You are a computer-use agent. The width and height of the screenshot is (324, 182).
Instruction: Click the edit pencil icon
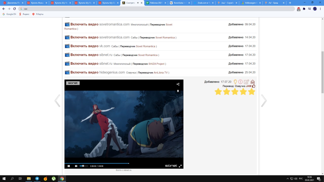pyautogui.click(x=246, y=82)
